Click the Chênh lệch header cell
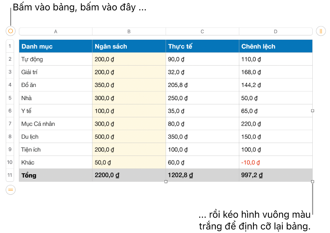The image size is (330, 233). coord(276,46)
